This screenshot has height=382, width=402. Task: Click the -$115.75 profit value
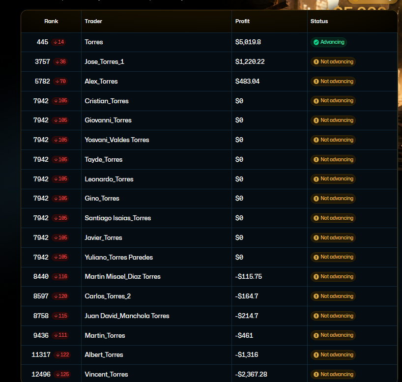(249, 277)
